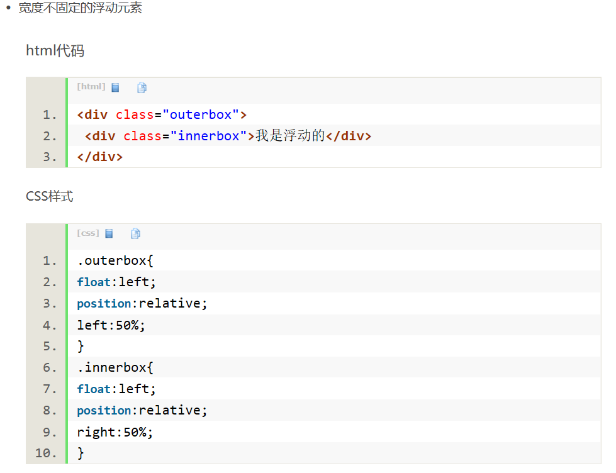Click the innerbox div line 我是浮动的

point(228,135)
